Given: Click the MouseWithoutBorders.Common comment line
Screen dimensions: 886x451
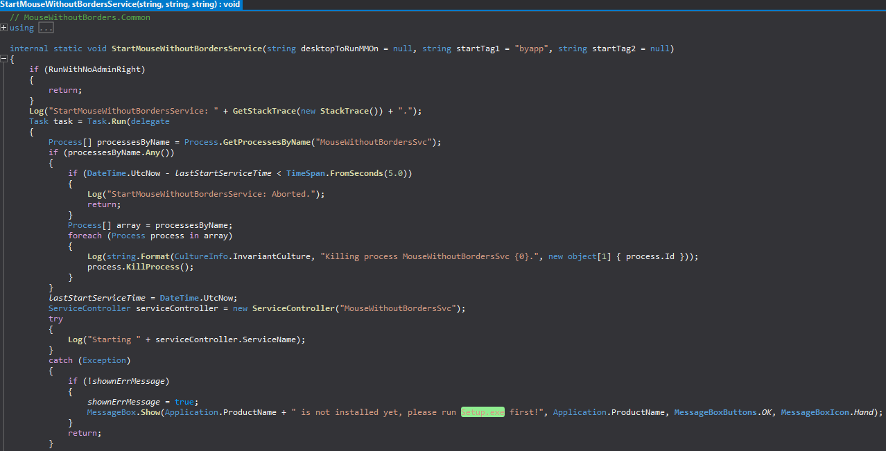Looking at the screenshot, I should (x=80, y=17).
